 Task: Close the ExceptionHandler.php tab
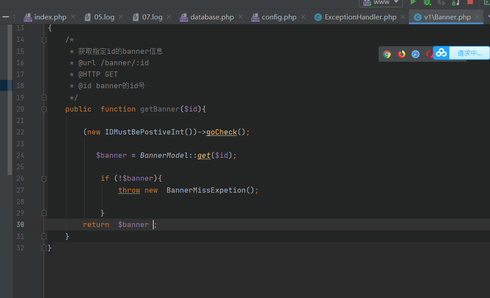click(x=403, y=17)
